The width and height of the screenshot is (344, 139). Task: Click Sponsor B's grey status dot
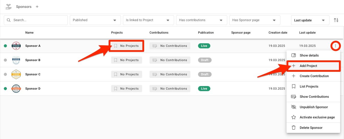pyautogui.click(x=5, y=60)
